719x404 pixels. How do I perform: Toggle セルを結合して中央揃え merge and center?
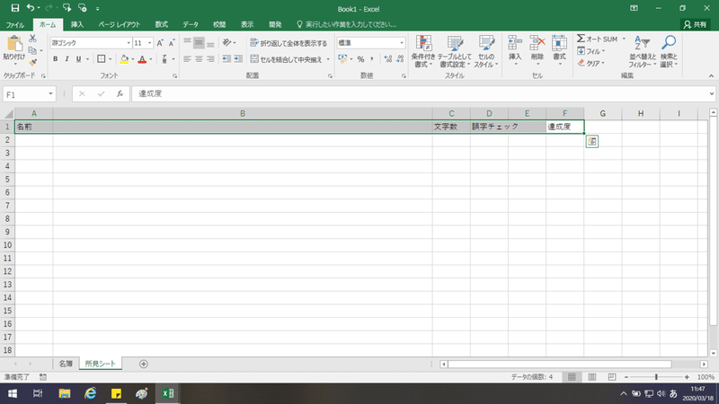(286, 59)
